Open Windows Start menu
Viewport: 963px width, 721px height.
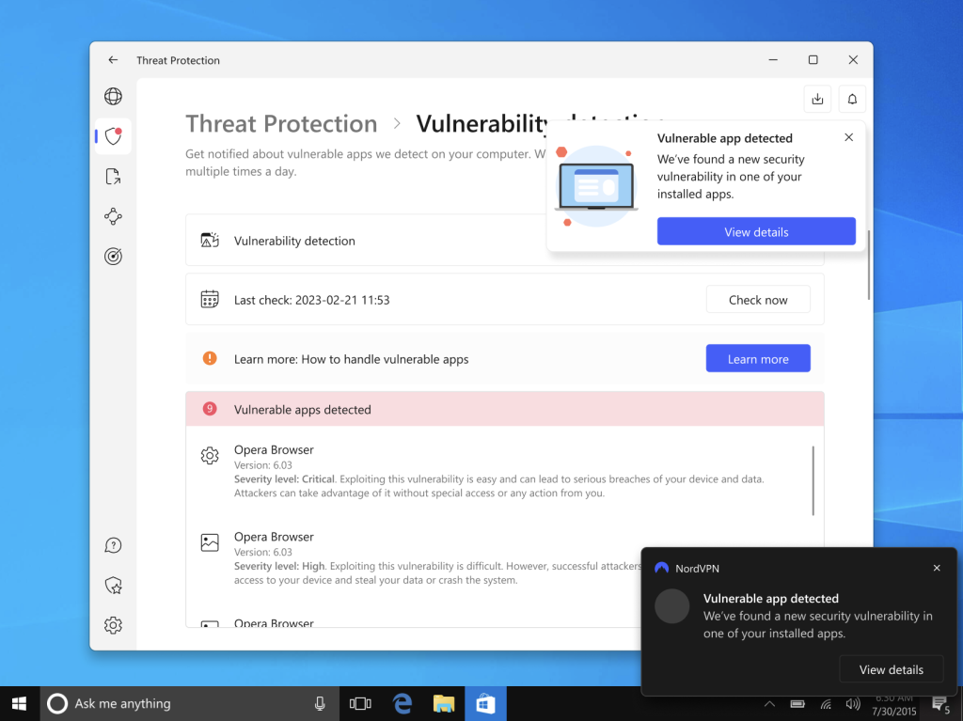19,704
